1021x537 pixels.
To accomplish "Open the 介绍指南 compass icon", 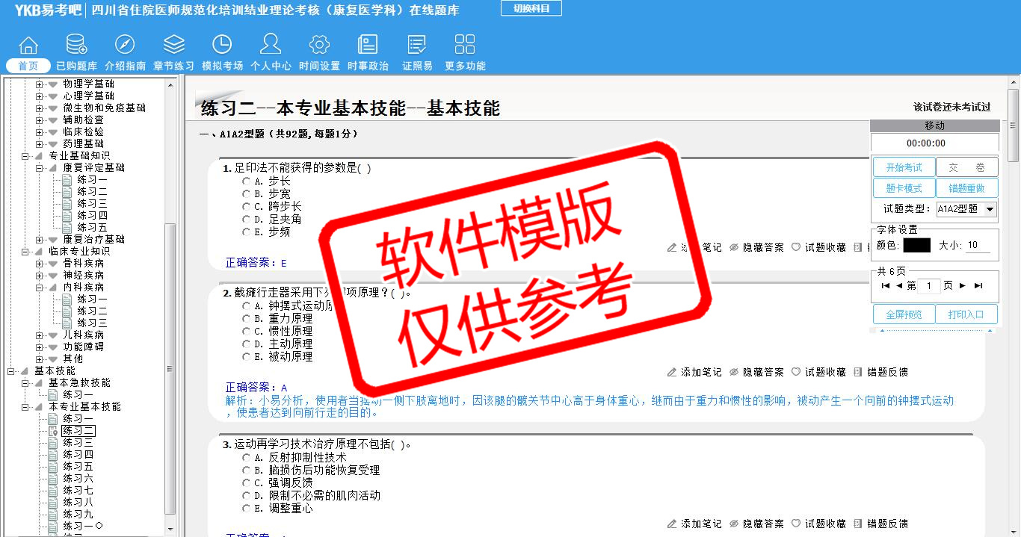I will [125, 45].
